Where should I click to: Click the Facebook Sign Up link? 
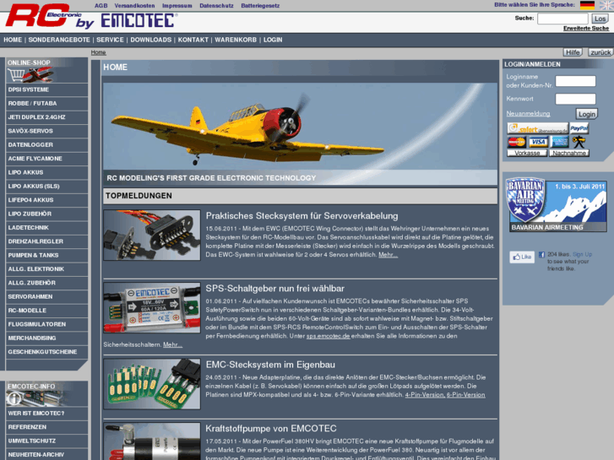pyautogui.click(x=582, y=254)
